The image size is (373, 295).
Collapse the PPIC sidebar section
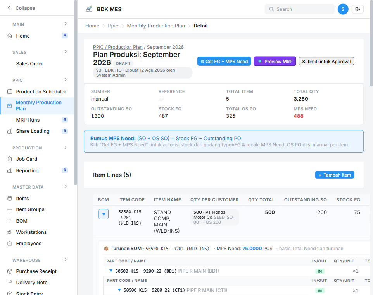point(66,79)
